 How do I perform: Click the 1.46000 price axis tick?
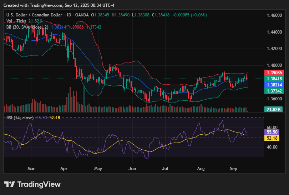274,15
